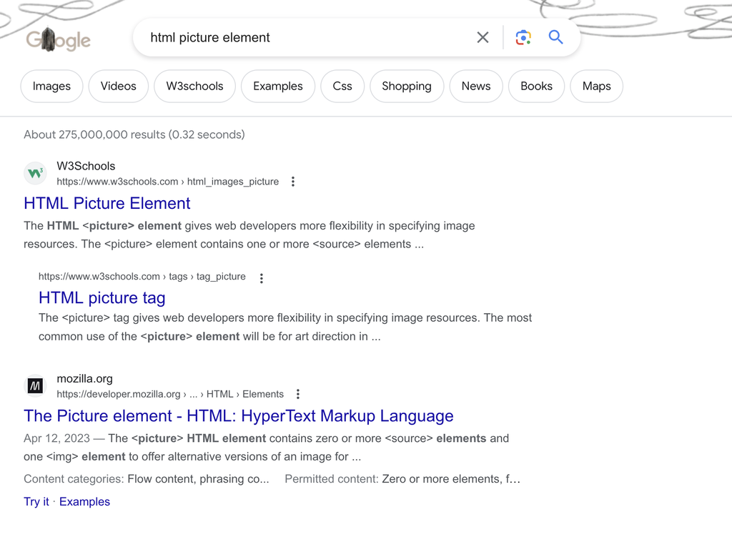Click the magnifying glass to search
The height and width of the screenshot is (542, 732).
tap(556, 37)
